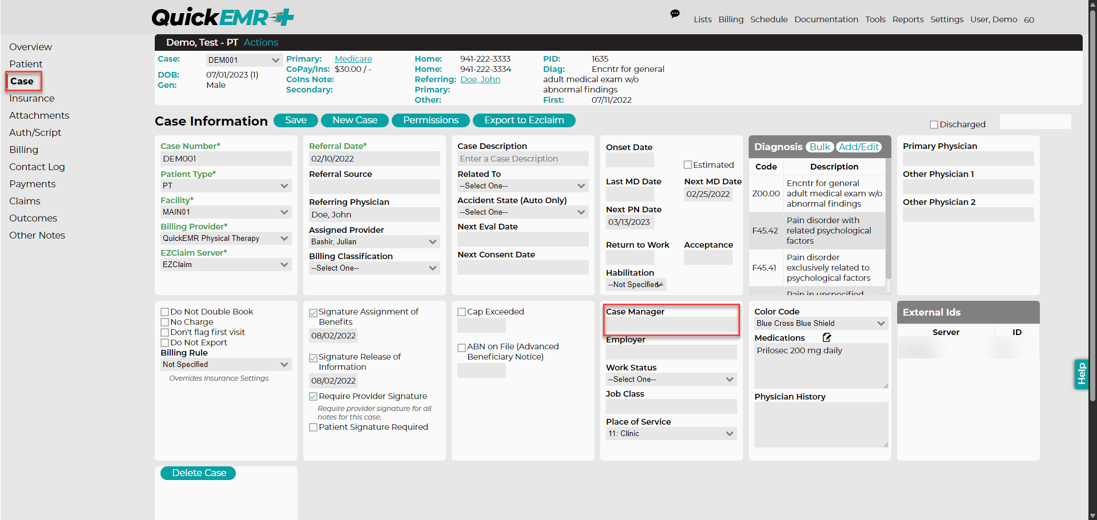Save the case information
This screenshot has height=520, width=1097.
296,120
